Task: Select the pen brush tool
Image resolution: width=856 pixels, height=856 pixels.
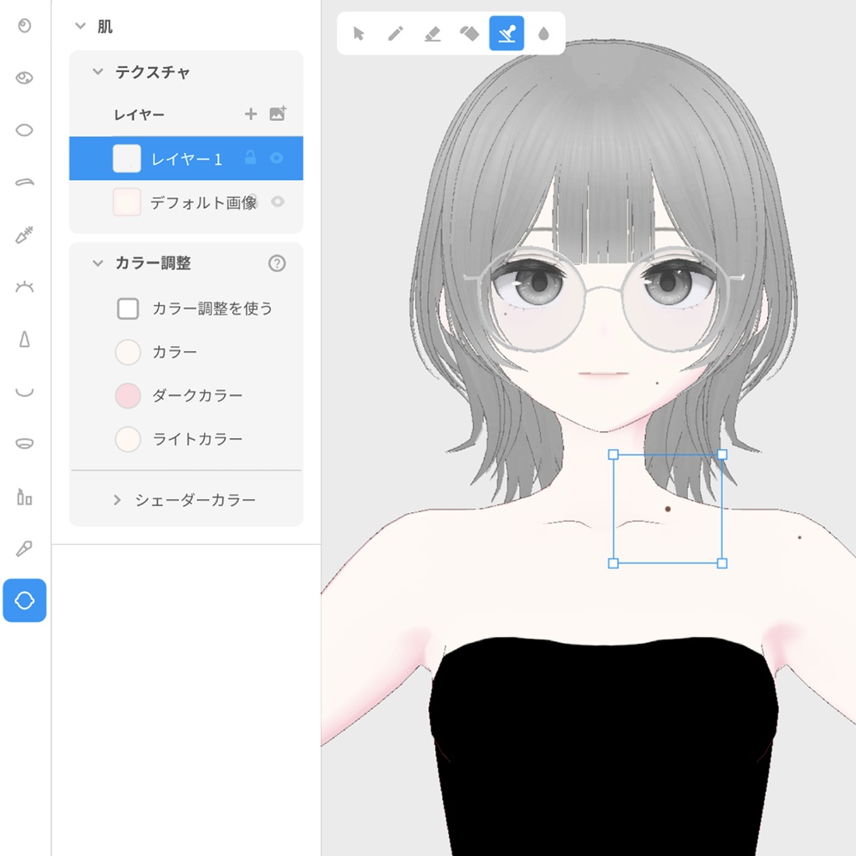Action: pyautogui.click(x=395, y=33)
